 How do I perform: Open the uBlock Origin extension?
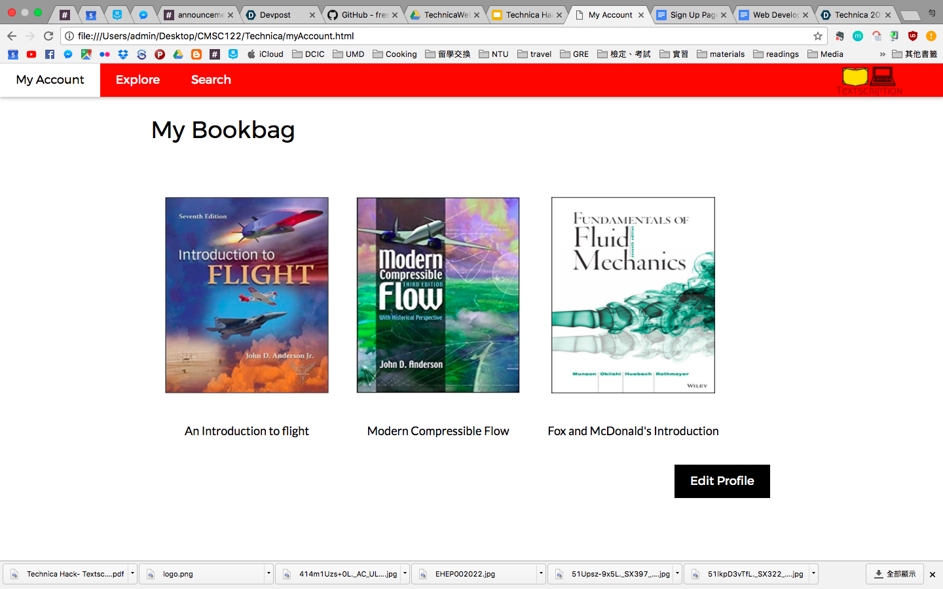913,36
